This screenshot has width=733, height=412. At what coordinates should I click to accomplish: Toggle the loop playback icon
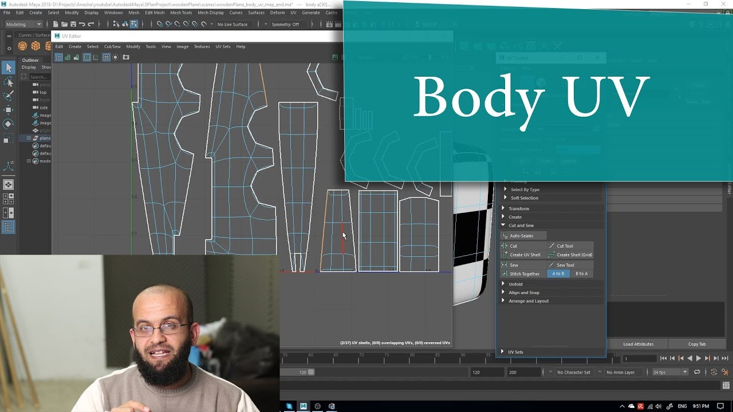(x=697, y=372)
